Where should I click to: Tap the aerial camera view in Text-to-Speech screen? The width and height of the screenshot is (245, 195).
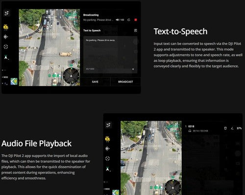pyautogui.click(x=49, y=47)
